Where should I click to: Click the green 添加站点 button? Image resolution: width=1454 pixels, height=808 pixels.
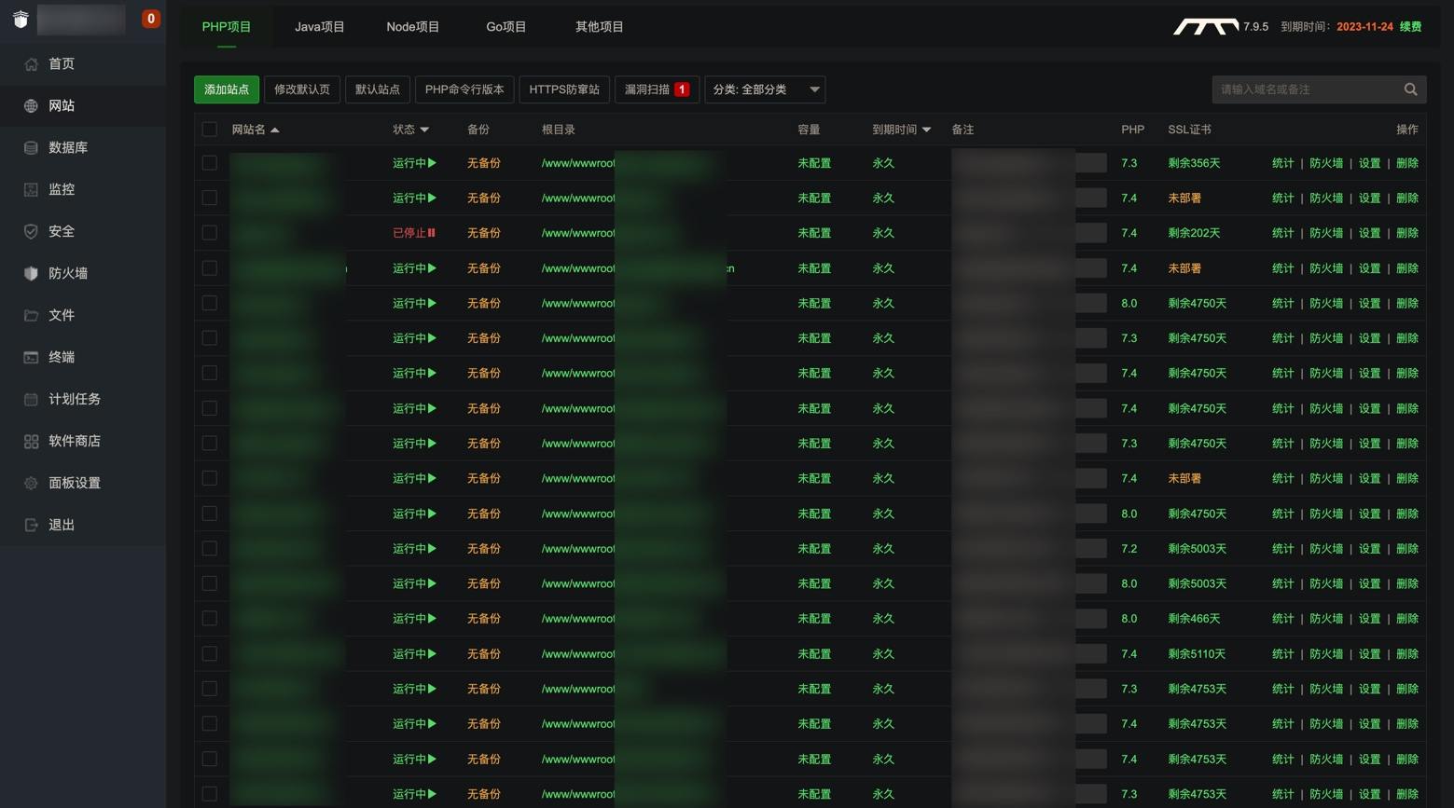(x=227, y=89)
